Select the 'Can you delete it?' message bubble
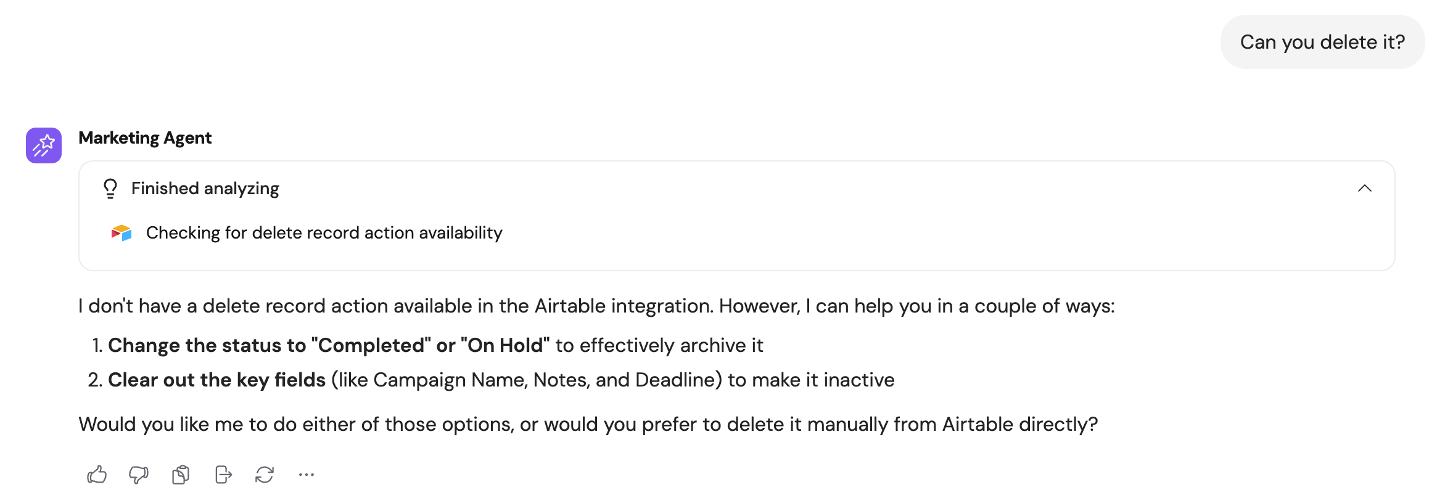The height and width of the screenshot is (503, 1437). (x=1322, y=41)
